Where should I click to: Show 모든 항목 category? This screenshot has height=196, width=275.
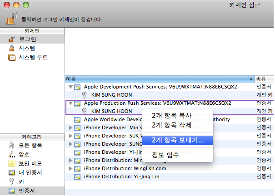click(x=32, y=145)
